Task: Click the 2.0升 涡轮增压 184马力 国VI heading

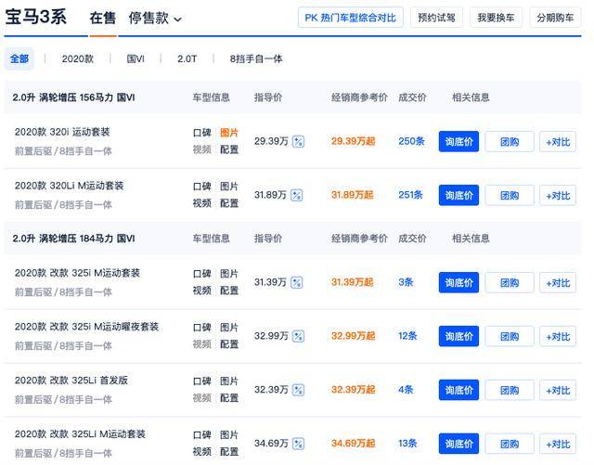Action: tap(73, 239)
